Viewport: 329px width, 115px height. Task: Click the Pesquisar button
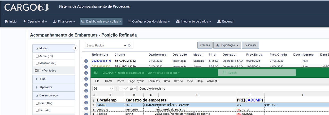point(250,45)
